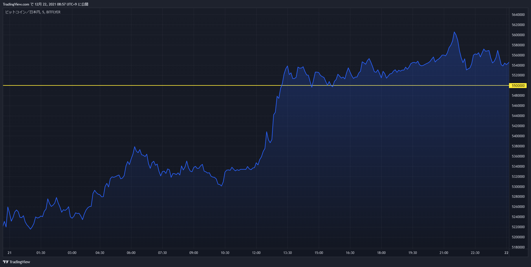Click the 03:00 time axis label
This screenshot has width=531, height=267.
pos(72,253)
